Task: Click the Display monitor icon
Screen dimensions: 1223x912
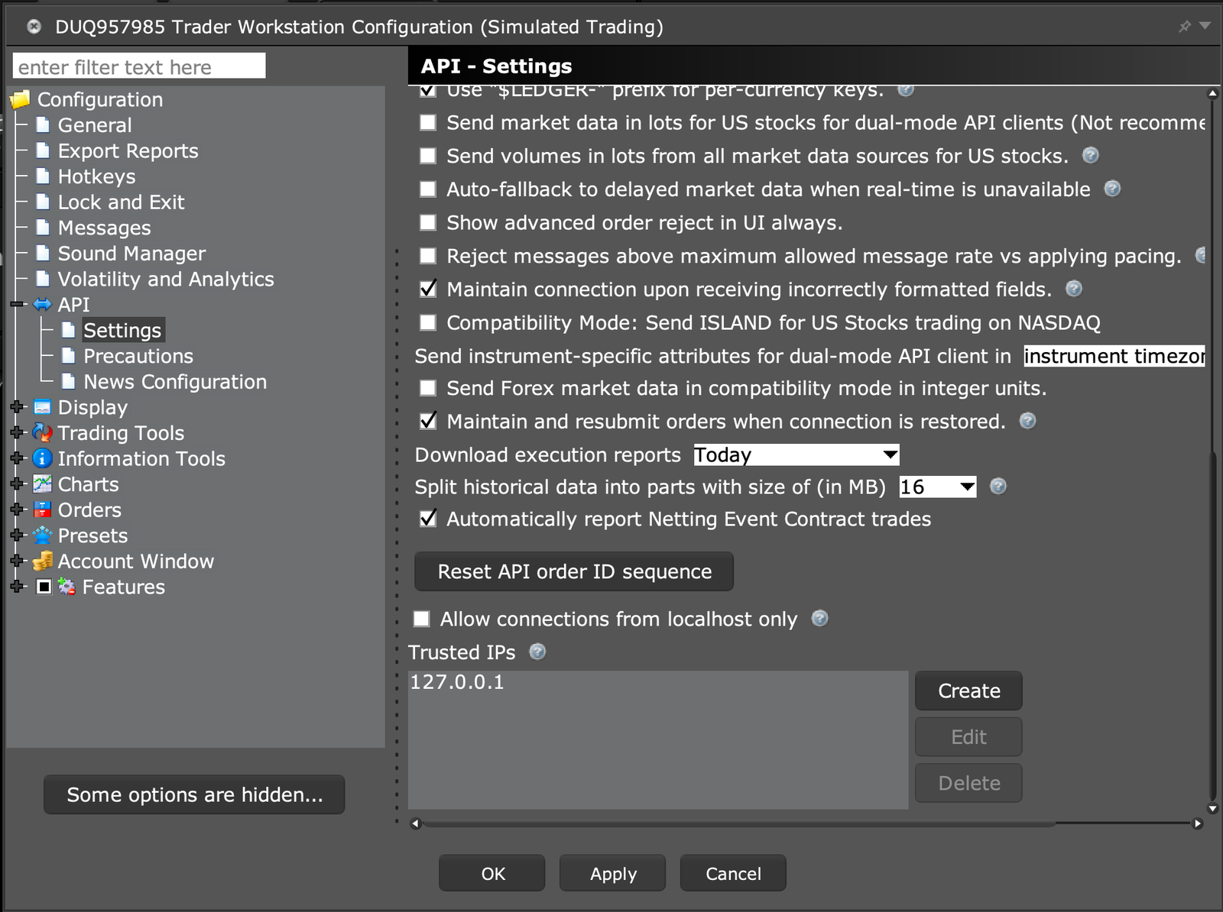Action: 43,407
